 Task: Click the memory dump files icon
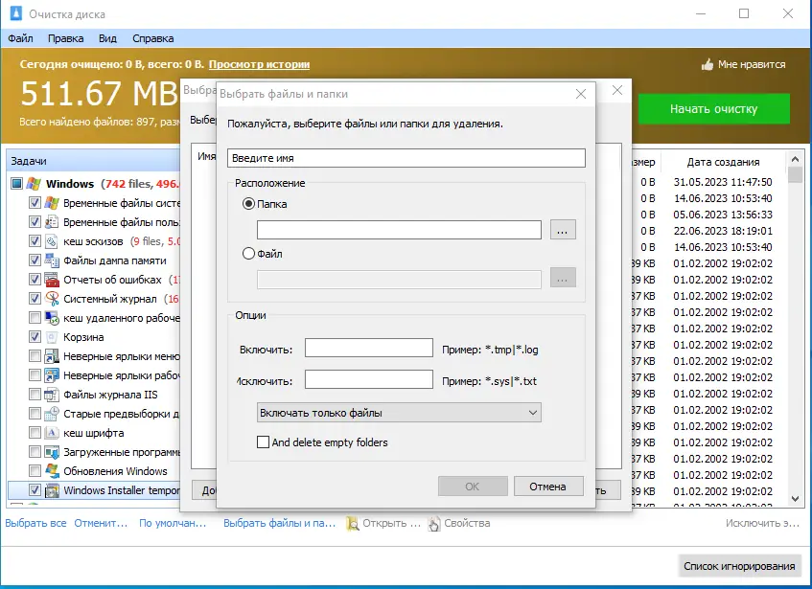[52, 261]
